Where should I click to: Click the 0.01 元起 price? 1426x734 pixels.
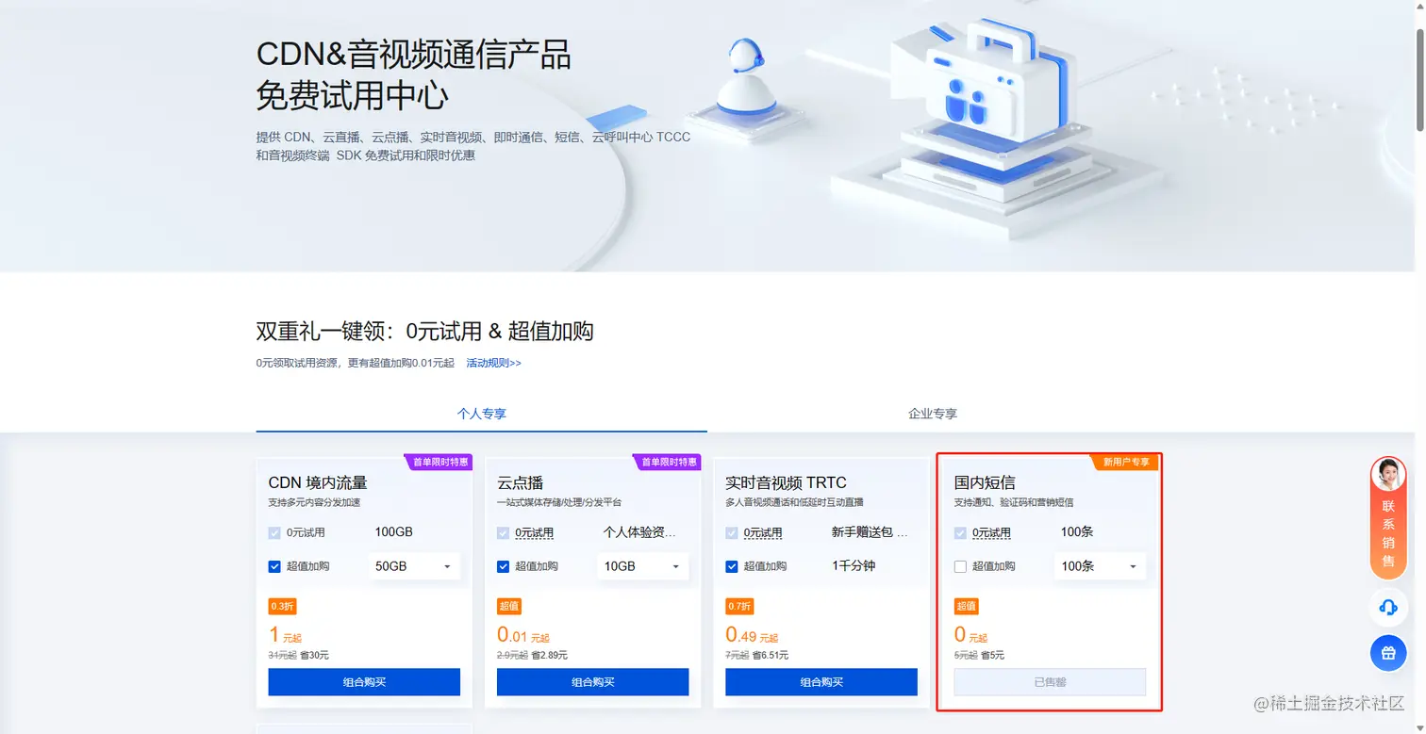(x=523, y=635)
